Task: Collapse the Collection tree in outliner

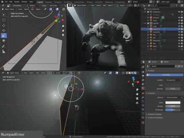Action: pyautogui.click(x=145, y=12)
